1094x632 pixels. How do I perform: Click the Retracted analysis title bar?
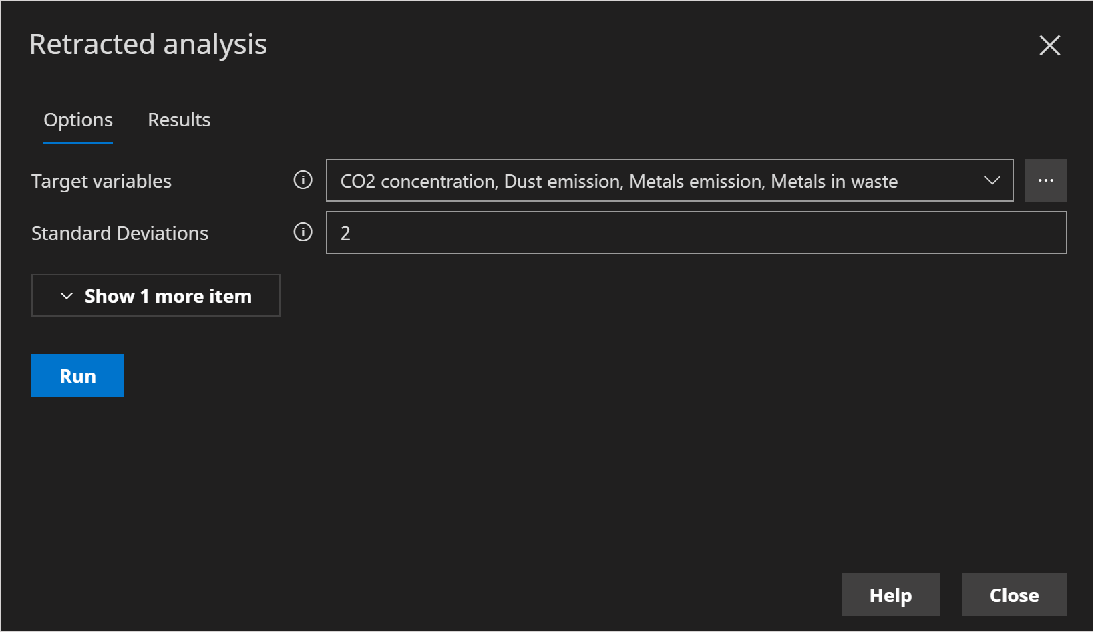coord(148,44)
